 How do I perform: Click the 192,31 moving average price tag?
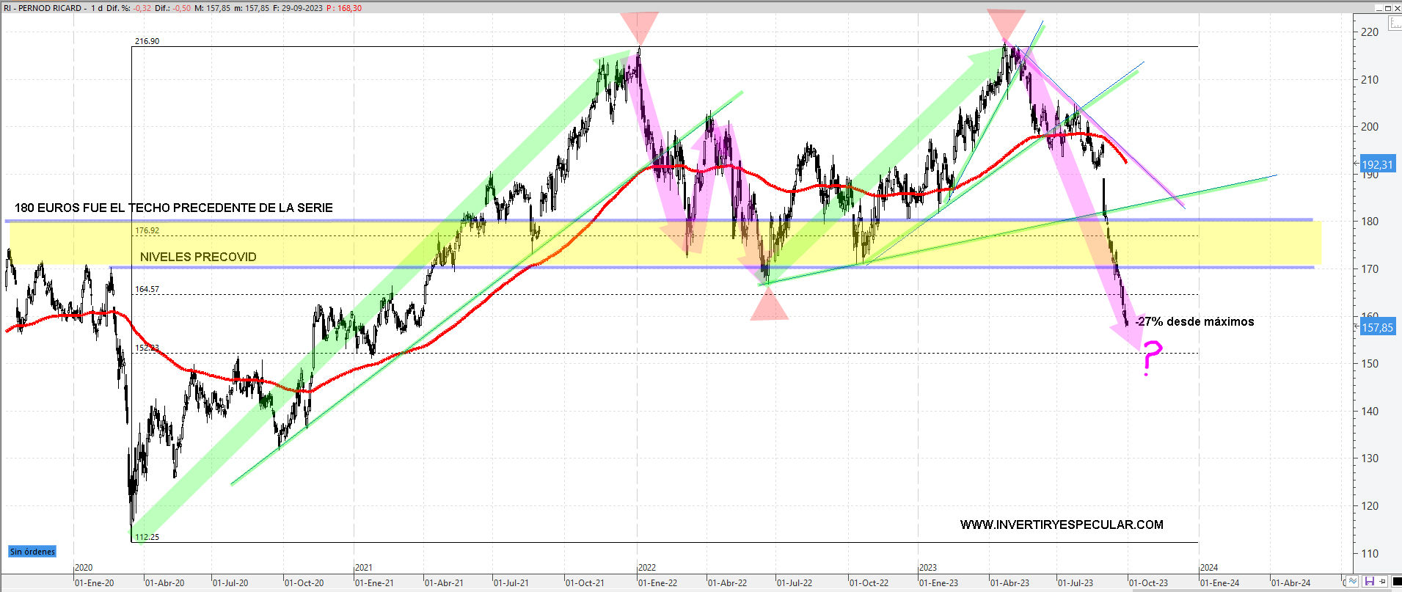point(1377,165)
